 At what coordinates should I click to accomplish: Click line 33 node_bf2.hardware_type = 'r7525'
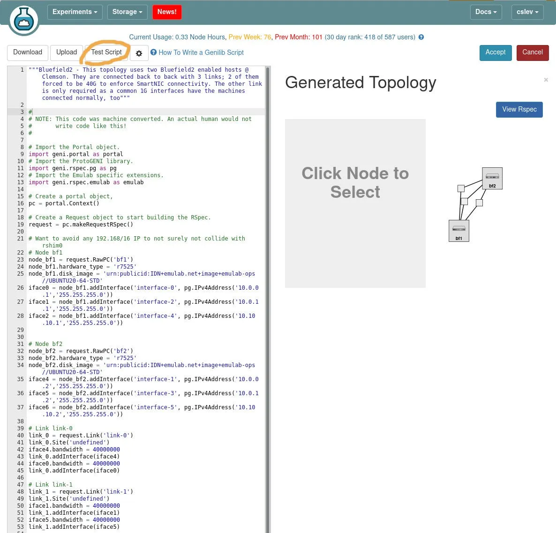[x=82, y=358]
